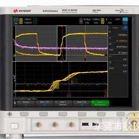
Task: Open the Source softkey selector
Action: click(x=26, y=104)
